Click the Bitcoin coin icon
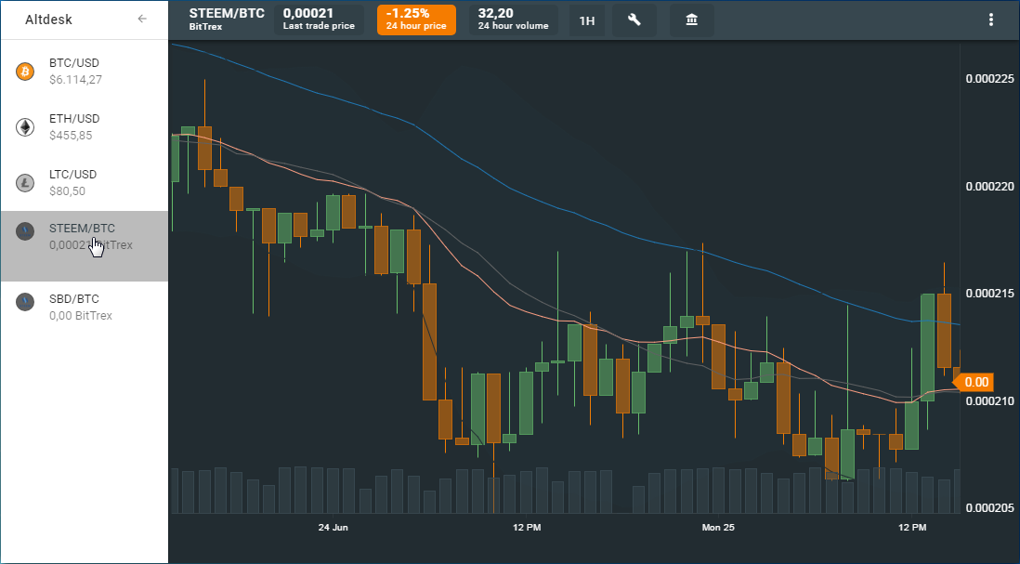Viewport: 1020px width, 564px height. pyautogui.click(x=25, y=71)
